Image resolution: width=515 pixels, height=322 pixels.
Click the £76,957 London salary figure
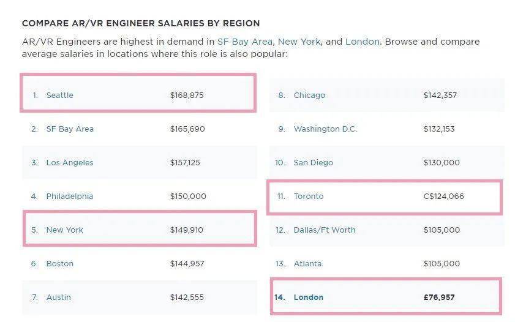coord(439,298)
